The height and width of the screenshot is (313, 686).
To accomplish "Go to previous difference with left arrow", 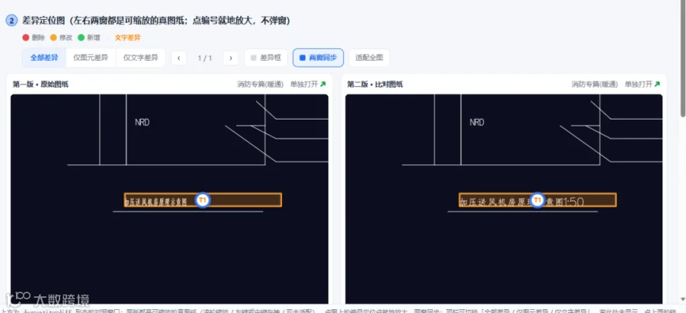I will (178, 58).
